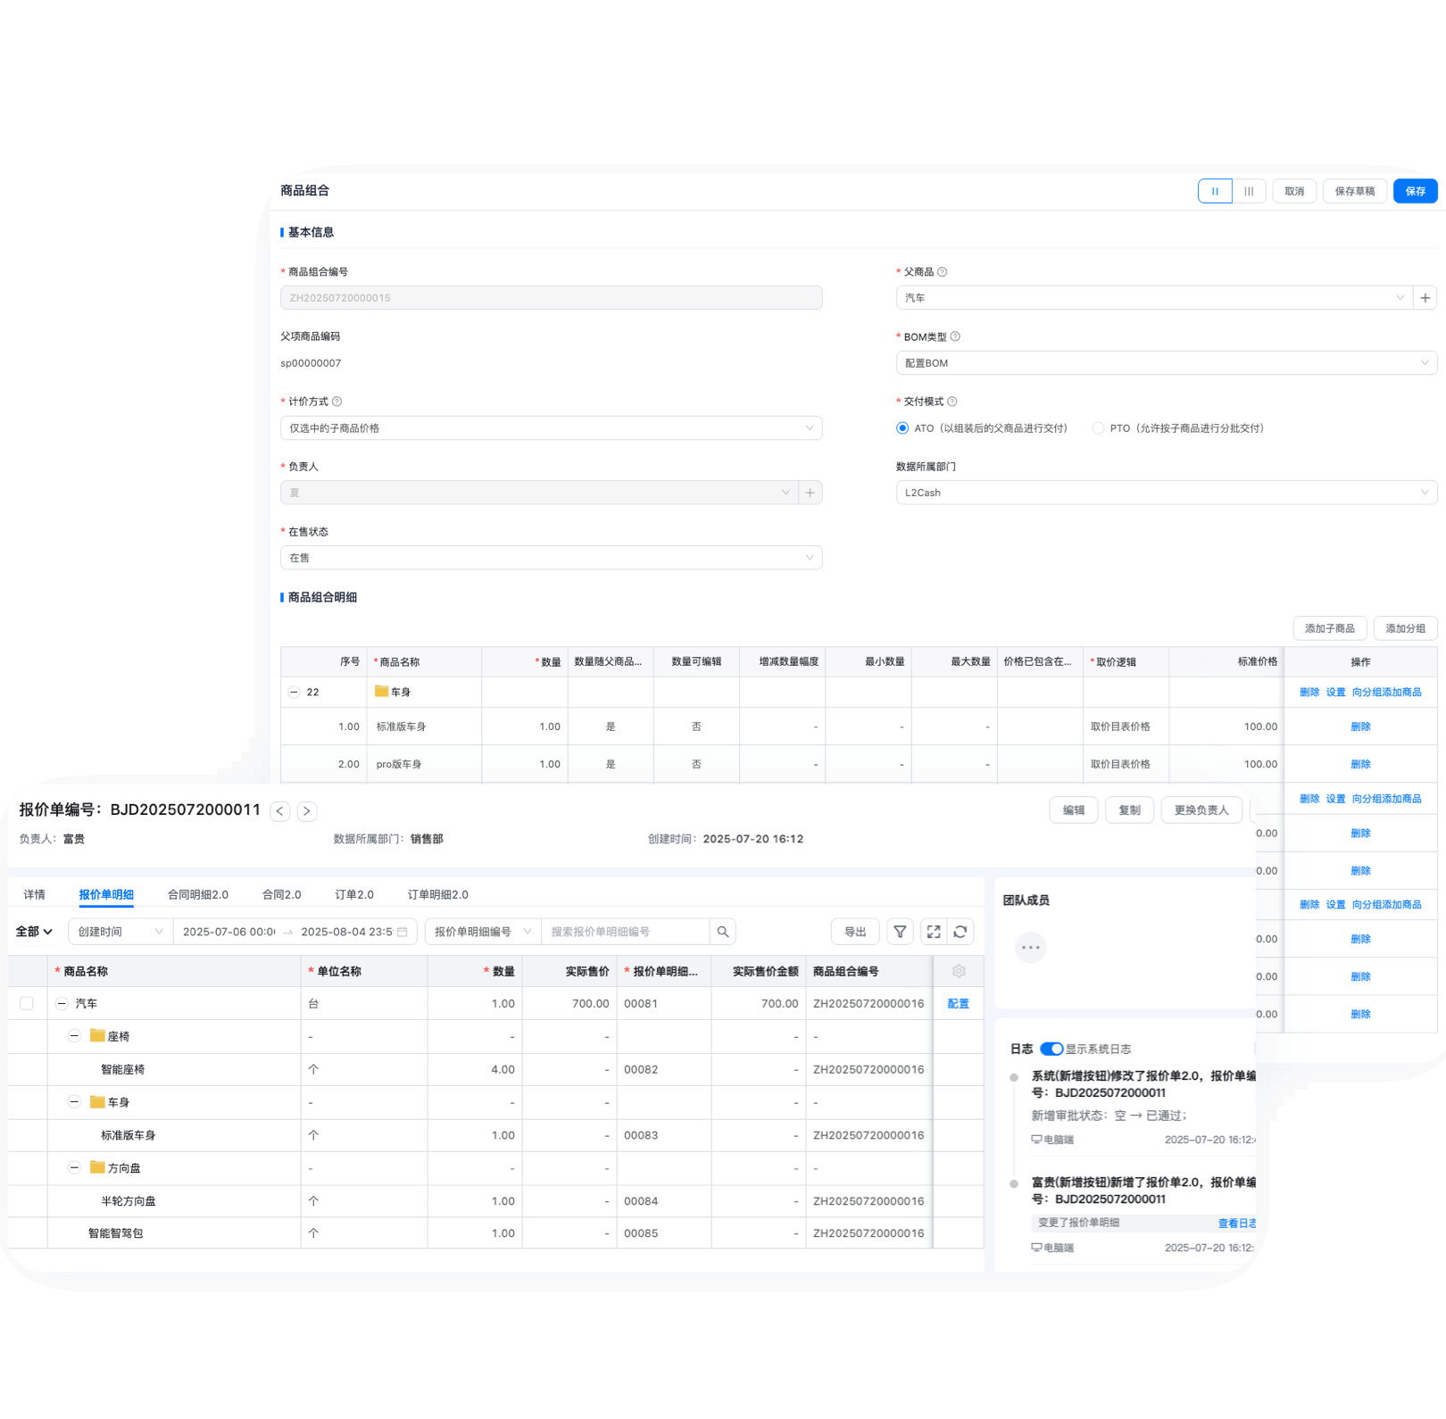This screenshot has height=1419, width=1446.
Task: Switch to the 合同明细2.0 tab
Action: [x=198, y=894]
